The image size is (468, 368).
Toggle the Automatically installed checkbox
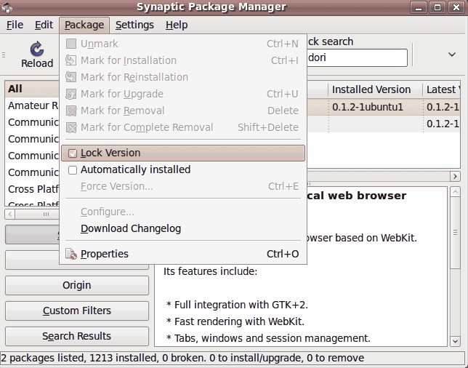[73, 170]
